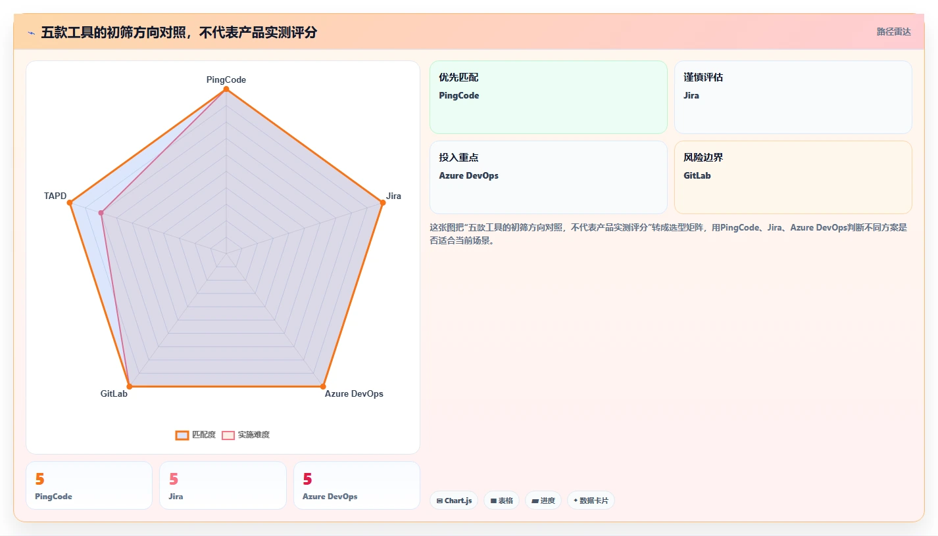The height and width of the screenshot is (536, 938).
Task: Select the 数据卡片 tag chip
Action: pos(591,501)
